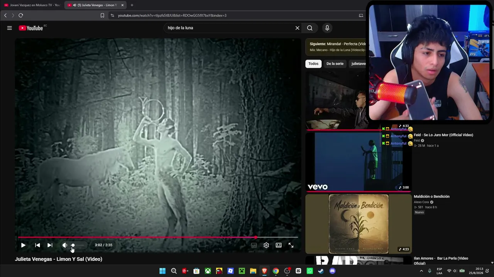Go to the YouTube home logo
The width and height of the screenshot is (494, 277).
coord(31,28)
